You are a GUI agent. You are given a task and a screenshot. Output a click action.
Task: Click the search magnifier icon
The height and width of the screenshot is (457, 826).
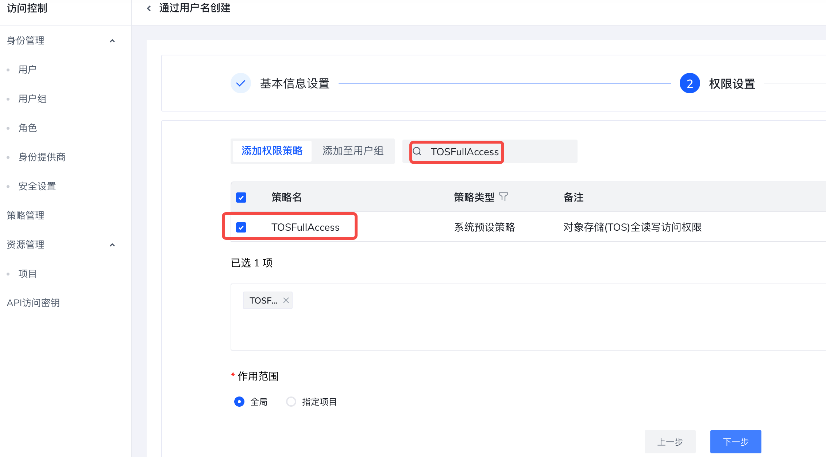417,151
